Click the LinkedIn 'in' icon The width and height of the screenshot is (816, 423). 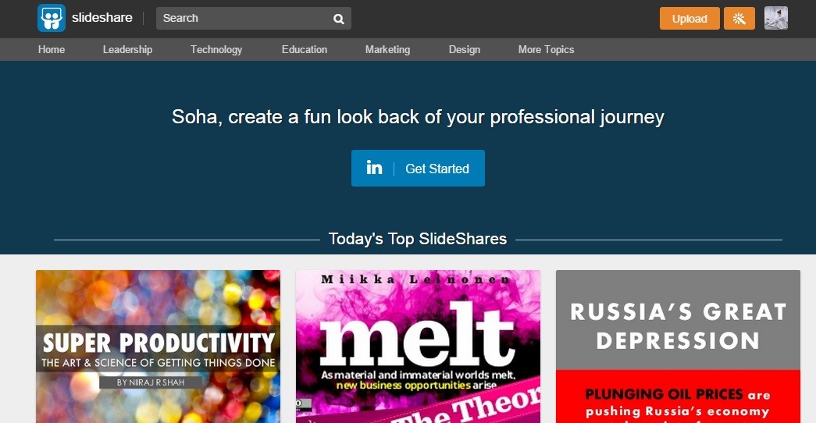374,168
